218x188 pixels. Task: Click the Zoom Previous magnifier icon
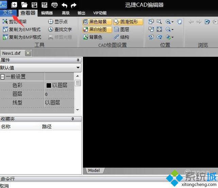tap(159, 37)
